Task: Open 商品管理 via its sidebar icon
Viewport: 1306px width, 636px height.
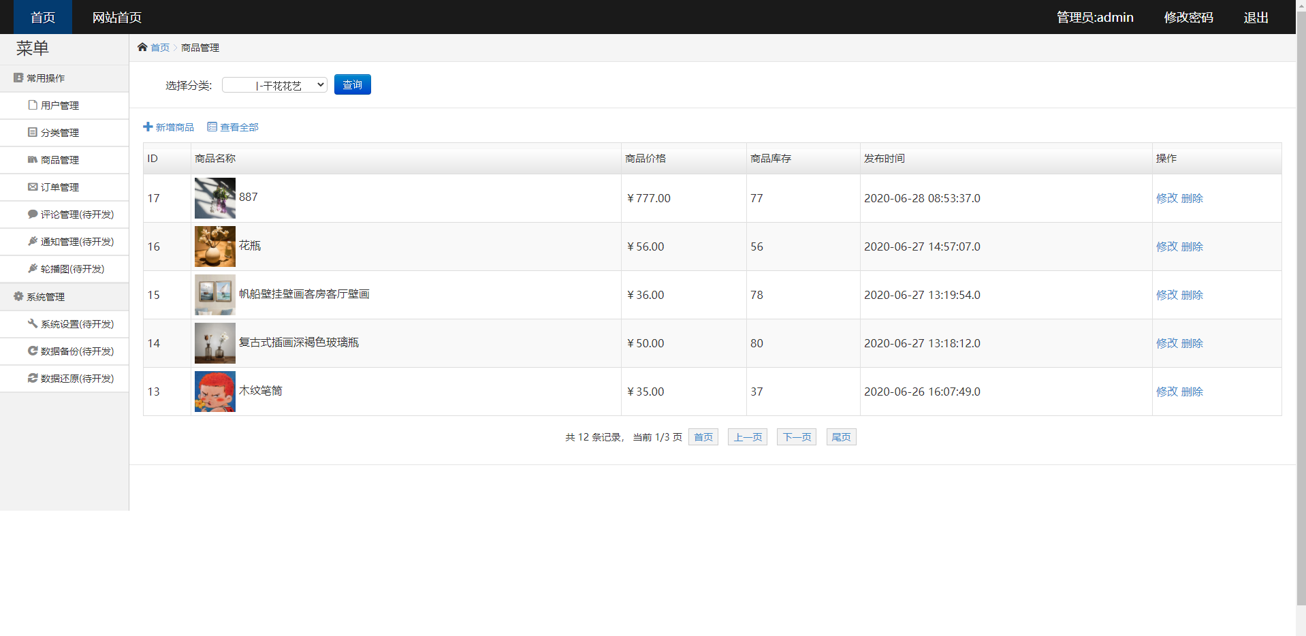Action: (x=32, y=159)
